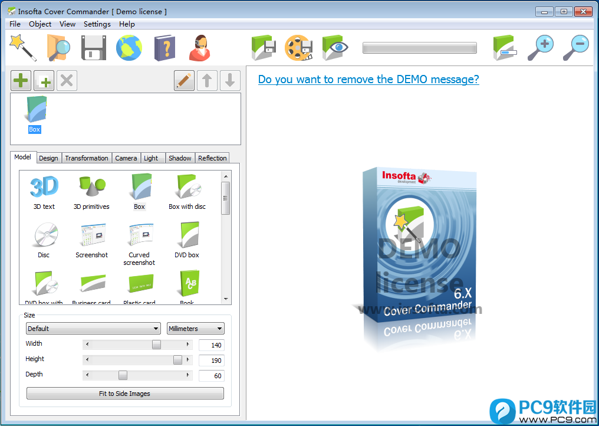Add a new object with green plus

(x=21, y=80)
